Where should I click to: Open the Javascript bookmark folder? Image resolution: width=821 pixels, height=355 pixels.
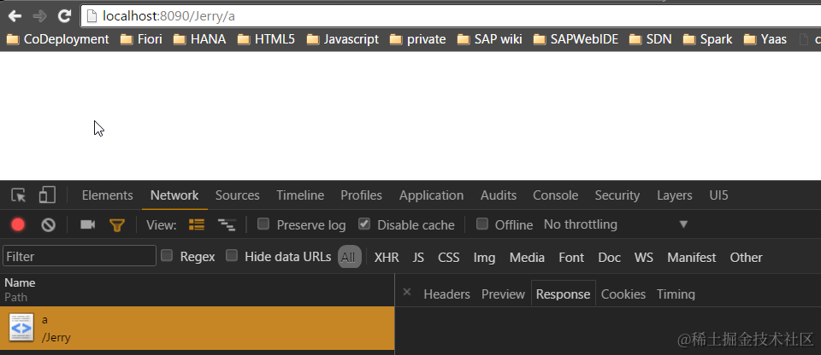click(342, 39)
